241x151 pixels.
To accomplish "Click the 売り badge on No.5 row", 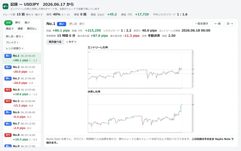I will (x=8, y=101).
